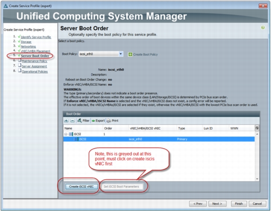
Task: Click the Create iSCSI vNIC button
Action: [x=82, y=186]
